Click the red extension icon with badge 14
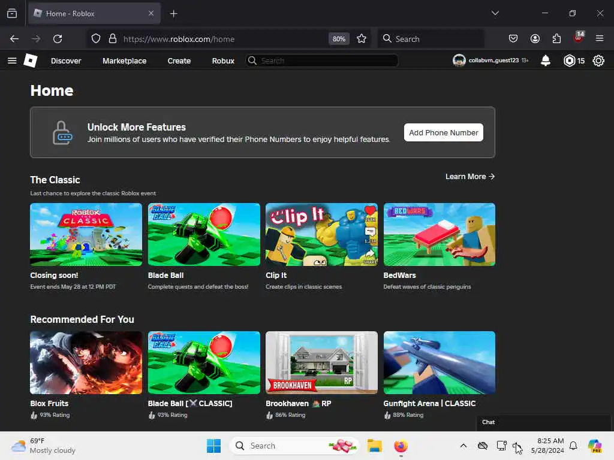 click(579, 38)
